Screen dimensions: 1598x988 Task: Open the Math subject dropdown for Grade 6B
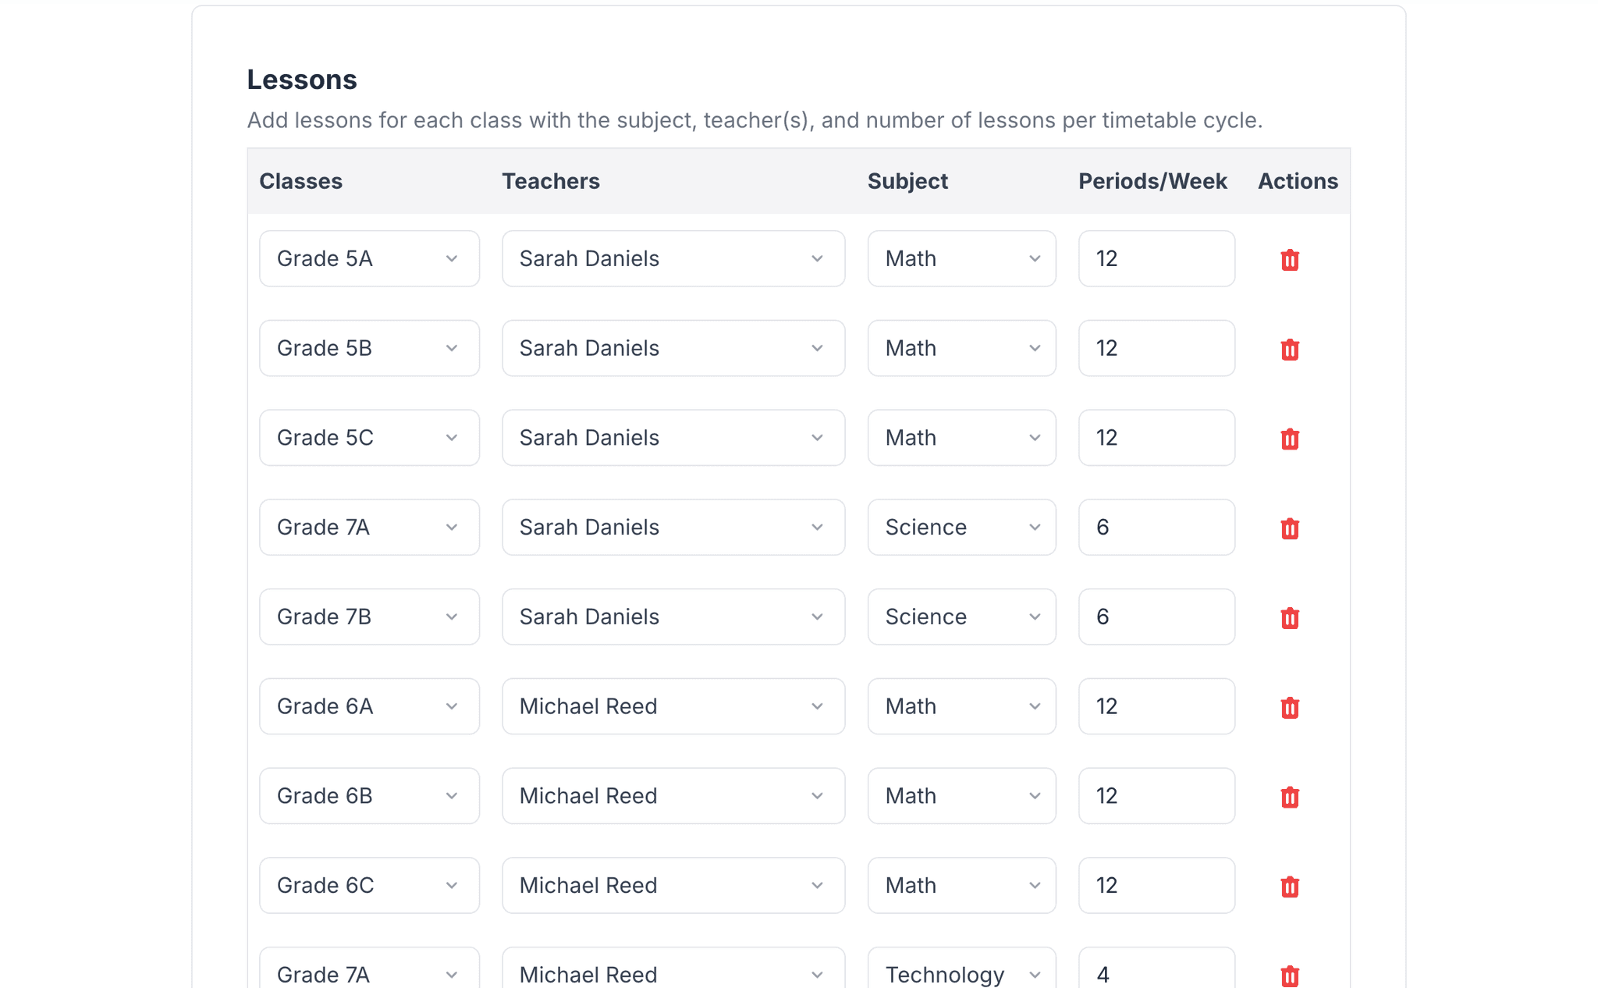(961, 796)
